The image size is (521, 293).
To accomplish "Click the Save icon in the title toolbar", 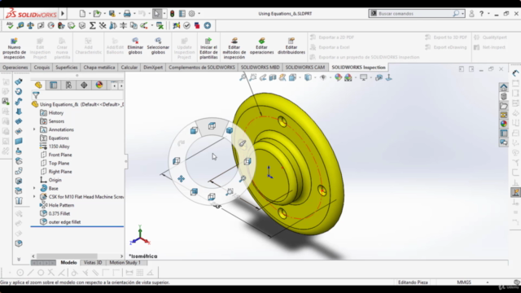I will [112, 14].
